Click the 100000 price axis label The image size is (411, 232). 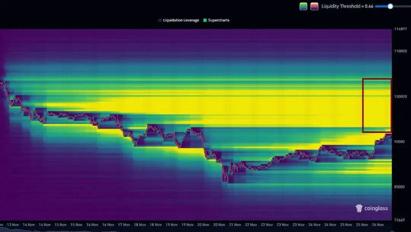tap(400, 96)
